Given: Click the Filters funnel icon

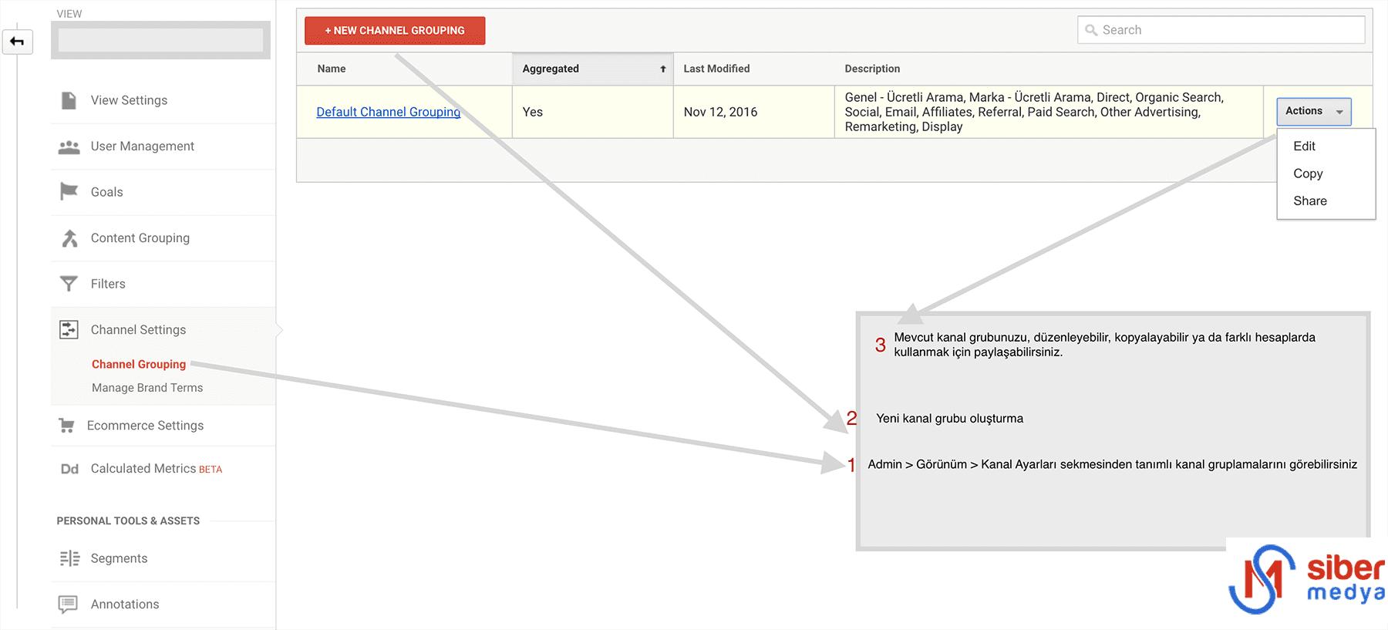Looking at the screenshot, I should point(69,284).
